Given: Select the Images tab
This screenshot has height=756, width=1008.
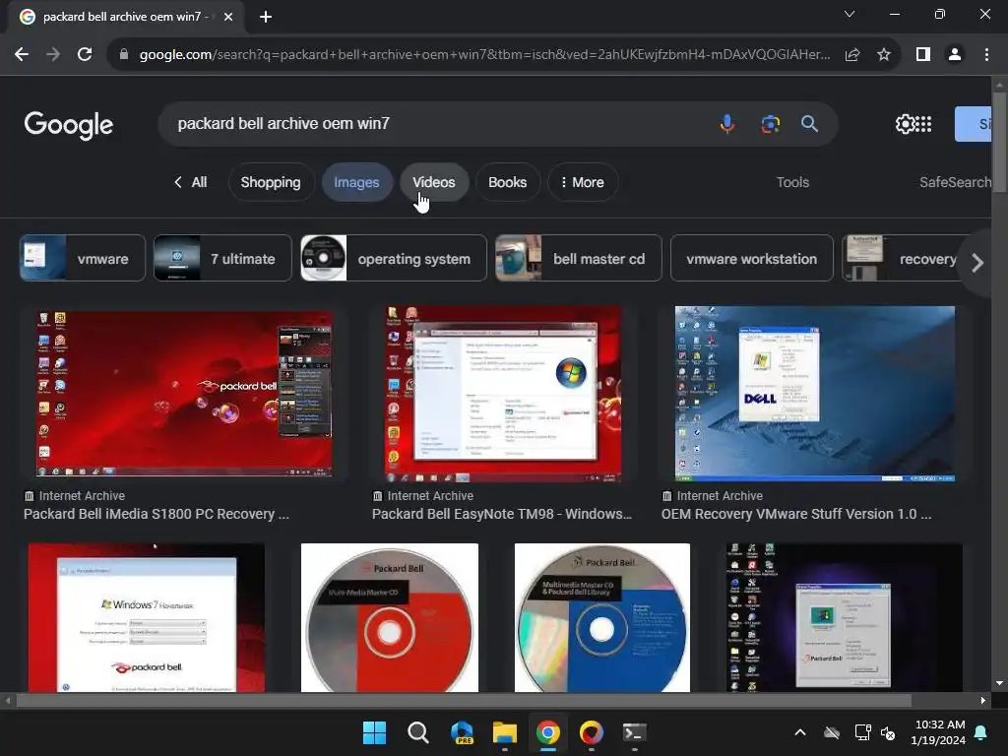Looking at the screenshot, I should click(356, 182).
